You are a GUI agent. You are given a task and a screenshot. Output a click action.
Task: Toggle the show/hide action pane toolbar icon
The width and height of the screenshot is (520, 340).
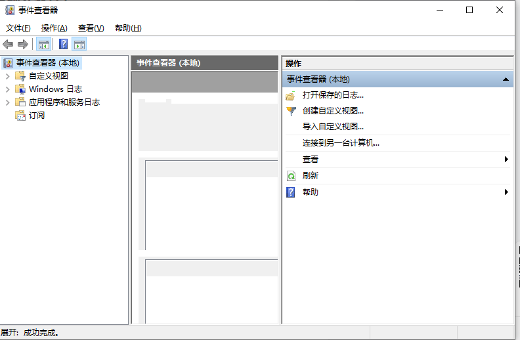[79, 44]
